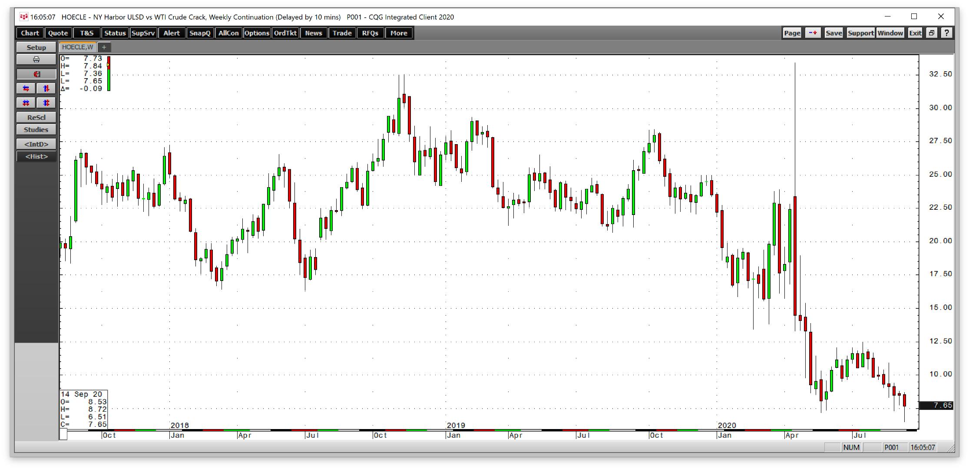Select the HOECLE,W chart tab
The height and width of the screenshot is (469, 969).
(x=78, y=47)
